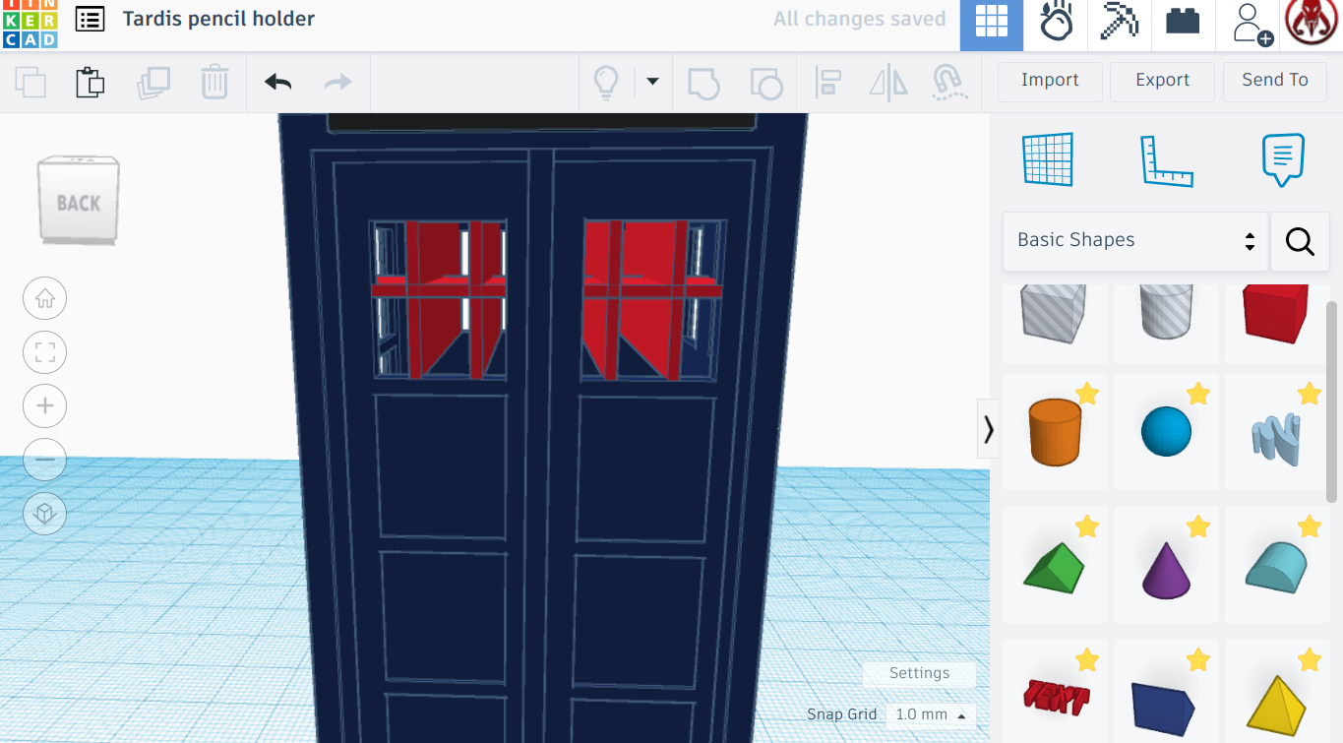Toggle the show-all lightbulb icon
1343x743 pixels.
click(x=606, y=83)
